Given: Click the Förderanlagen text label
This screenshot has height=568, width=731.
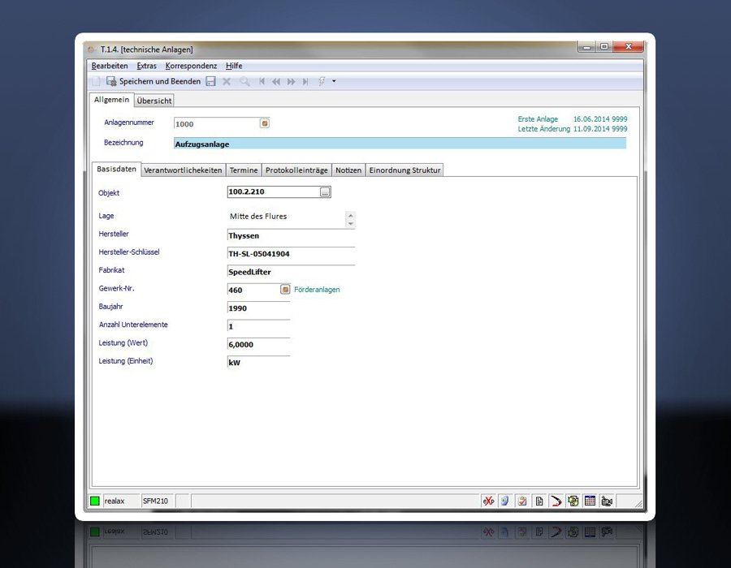Looking at the screenshot, I should coord(317,290).
